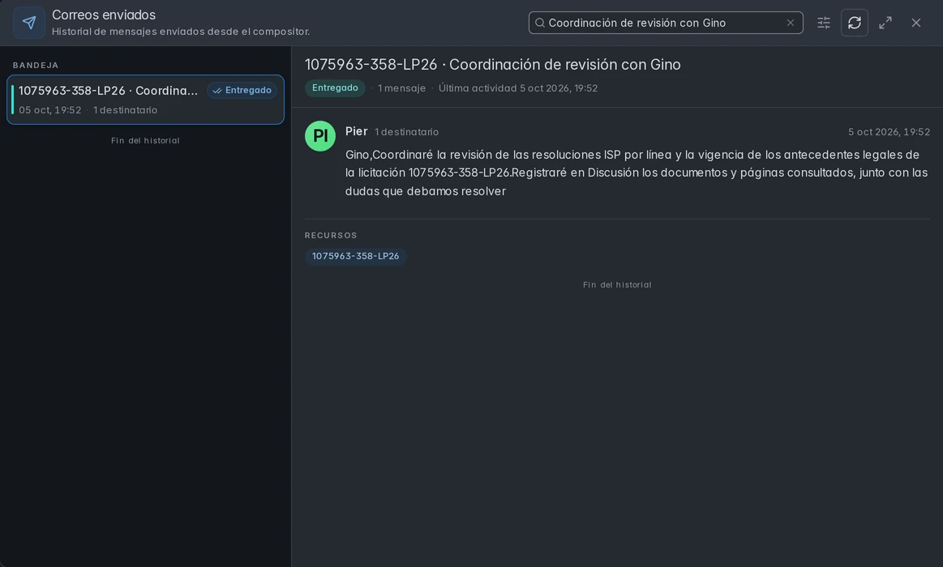Viewport: 943px width, 567px height.
Task: Click the message body starting 'Gino,Coordinaré'
Action: coord(637,173)
